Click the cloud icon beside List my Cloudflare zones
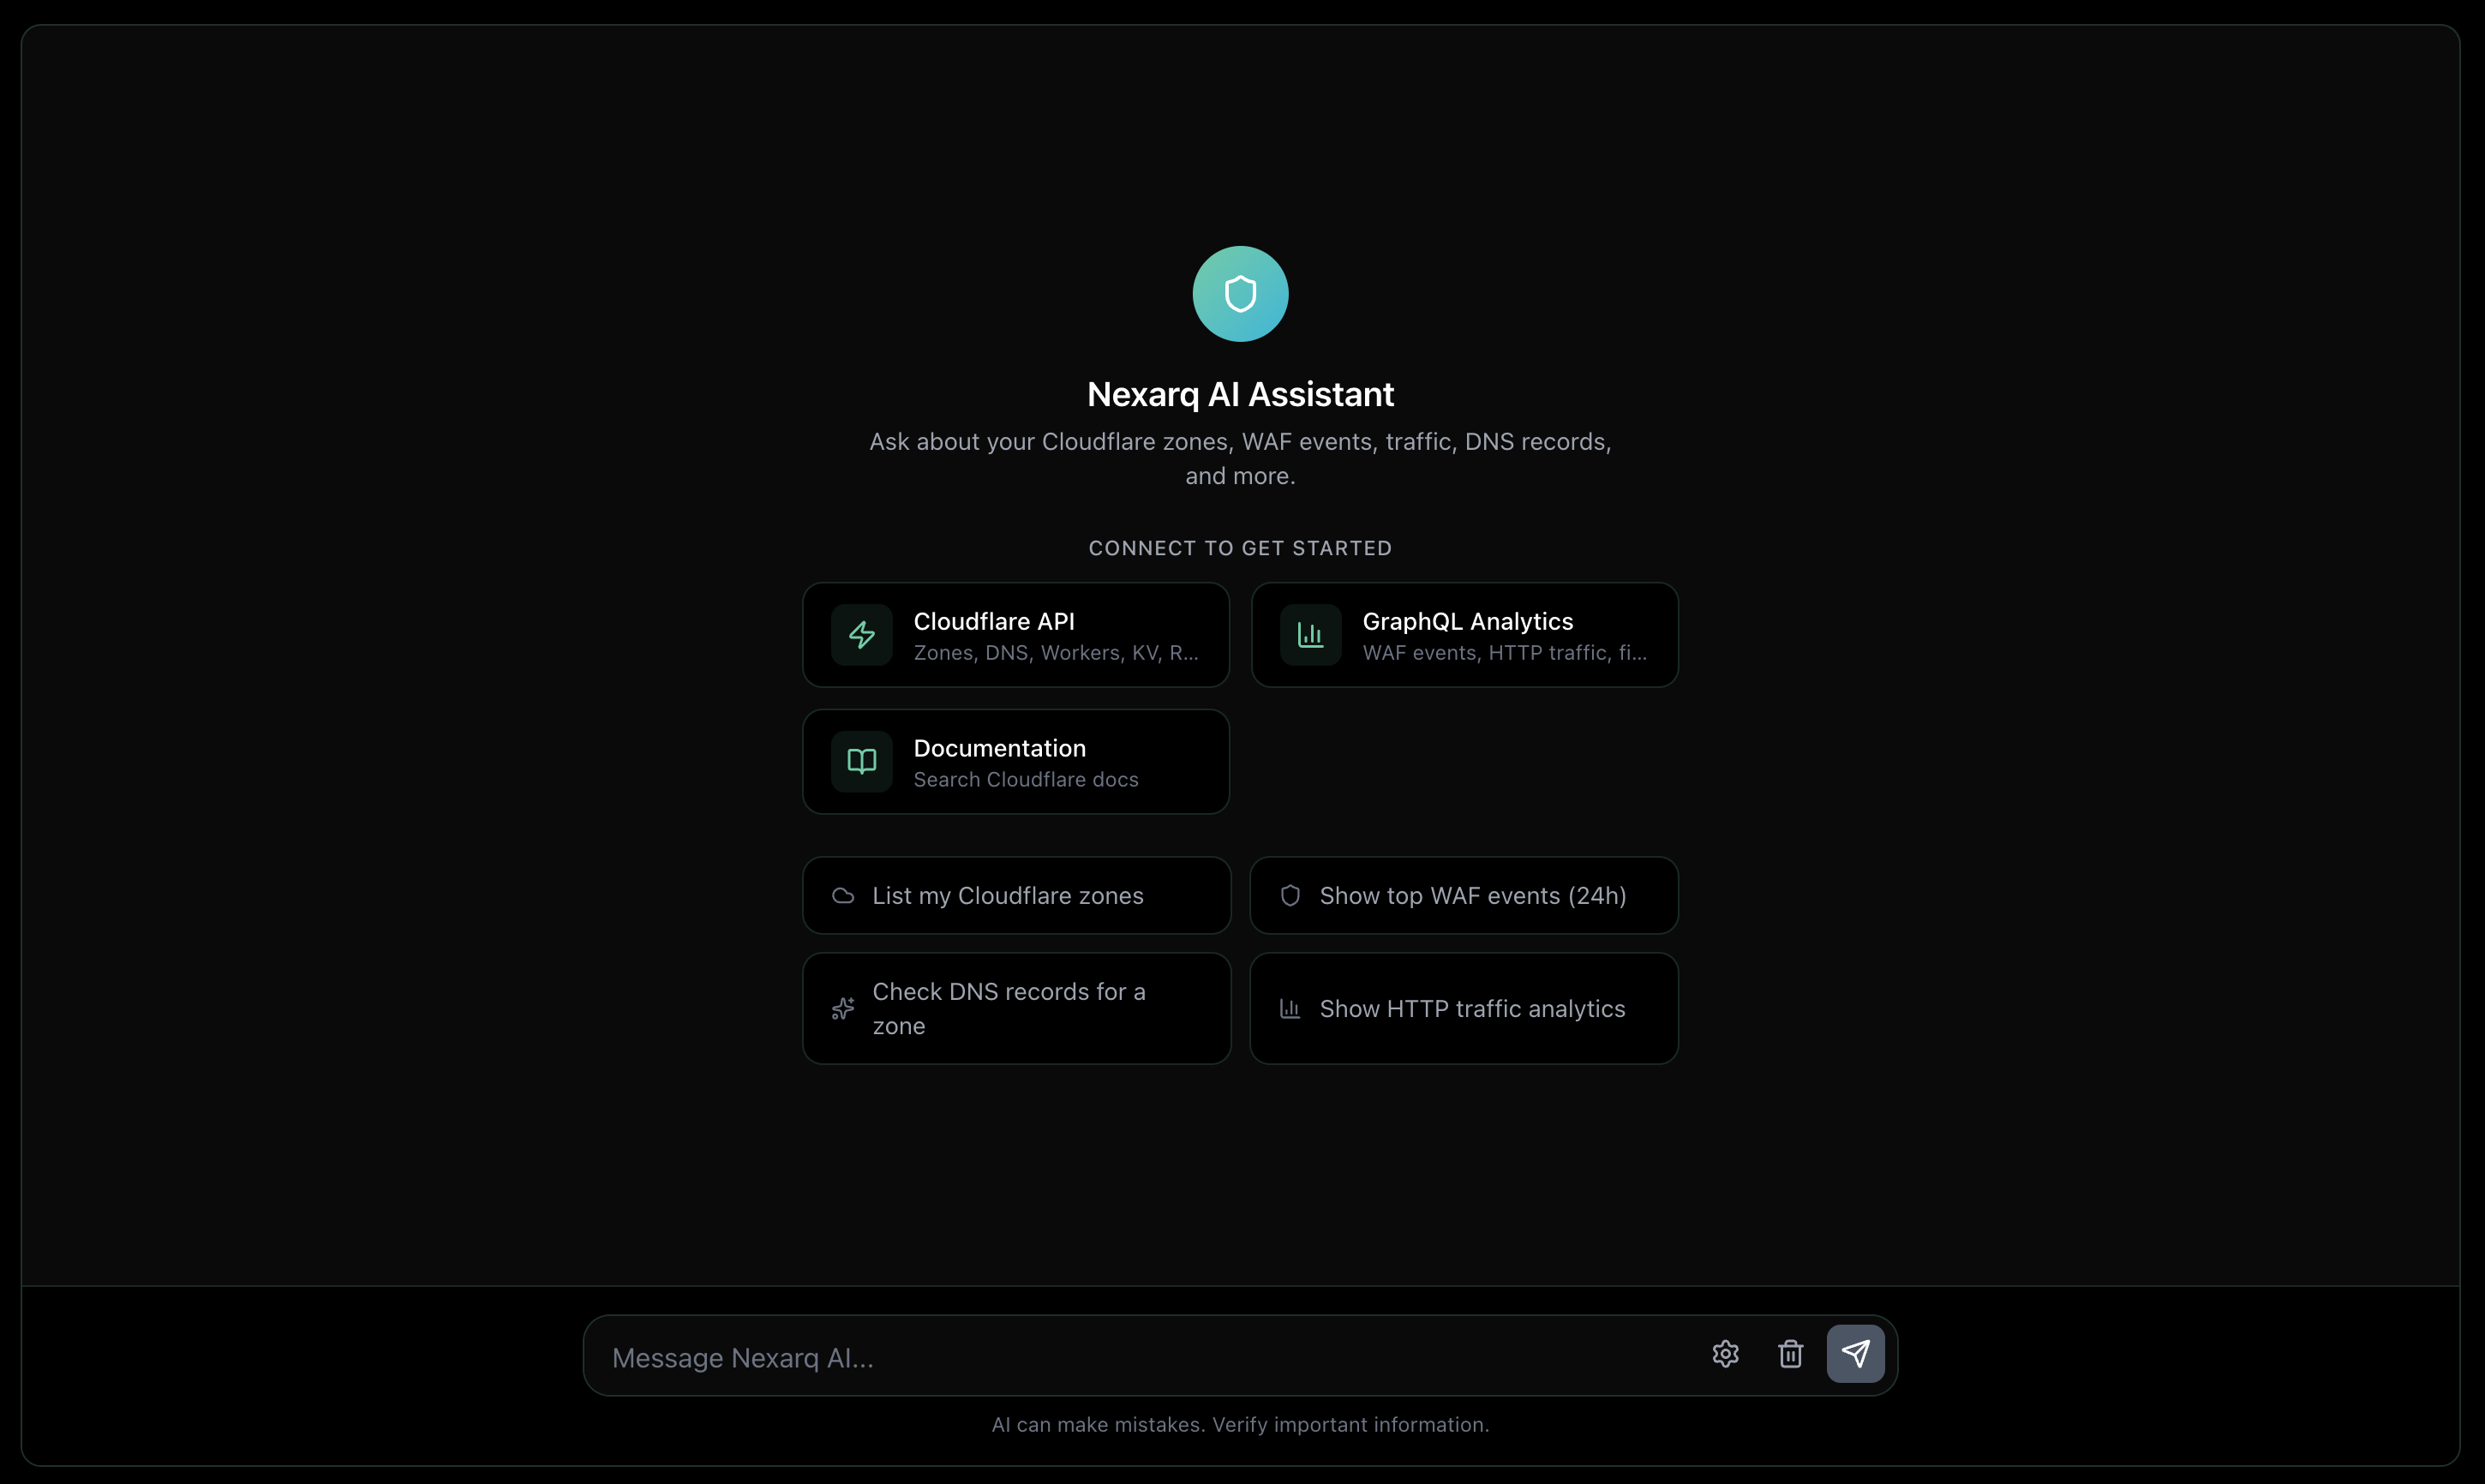The width and height of the screenshot is (2485, 1484). click(x=843, y=896)
